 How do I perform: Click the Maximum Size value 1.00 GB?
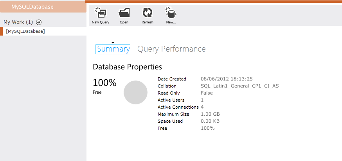[210, 114]
